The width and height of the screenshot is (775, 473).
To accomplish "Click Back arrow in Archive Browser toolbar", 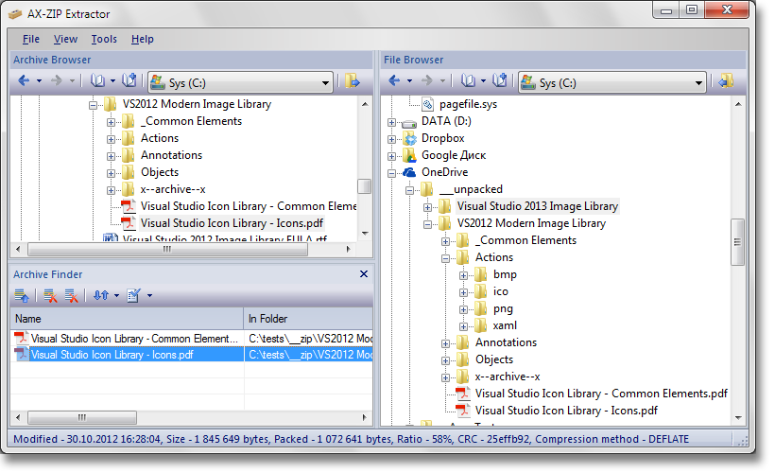I will point(24,81).
